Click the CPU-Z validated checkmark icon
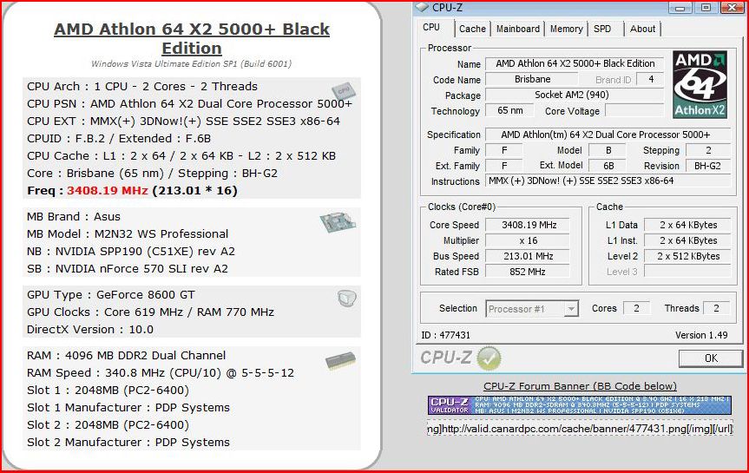 [x=489, y=358]
